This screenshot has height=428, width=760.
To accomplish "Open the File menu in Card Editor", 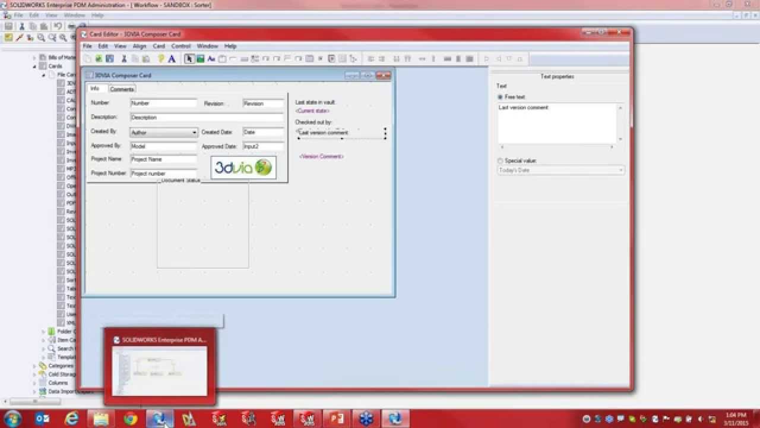I will pos(87,46).
